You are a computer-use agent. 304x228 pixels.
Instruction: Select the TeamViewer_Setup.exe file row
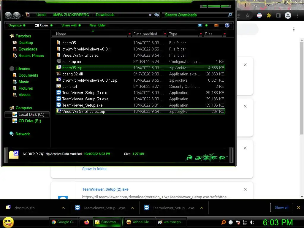pos(140,105)
